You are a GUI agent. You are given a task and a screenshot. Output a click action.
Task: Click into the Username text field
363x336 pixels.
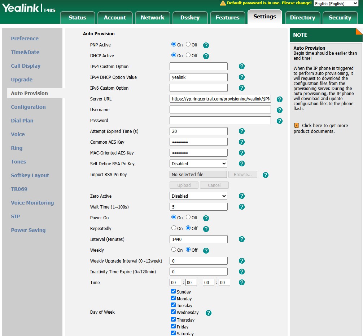tap(220, 109)
